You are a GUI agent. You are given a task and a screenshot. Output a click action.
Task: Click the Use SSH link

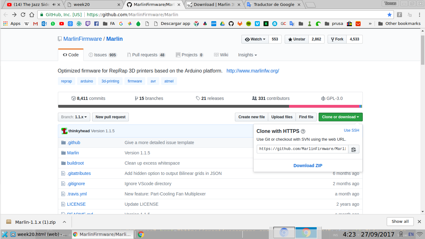coord(351,130)
